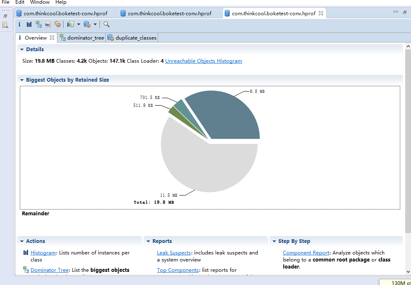The height and width of the screenshot is (285, 411).
Task: Open the Query Browser dropdown arrow
Action: [95, 24]
